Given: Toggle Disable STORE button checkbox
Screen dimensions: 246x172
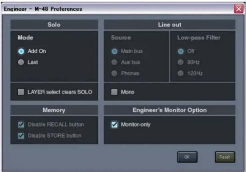Looking at the screenshot, I should [21, 136].
